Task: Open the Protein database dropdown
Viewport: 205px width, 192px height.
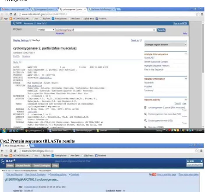Action: (46, 30)
